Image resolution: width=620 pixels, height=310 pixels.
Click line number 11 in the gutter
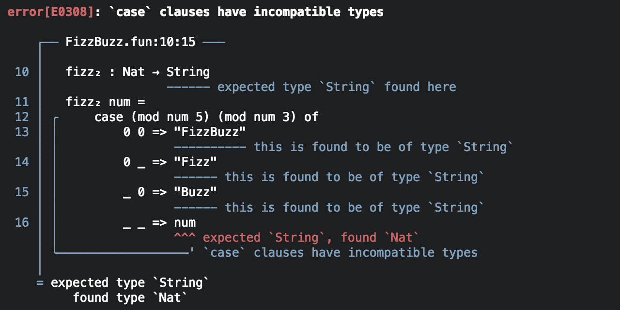(x=22, y=102)
